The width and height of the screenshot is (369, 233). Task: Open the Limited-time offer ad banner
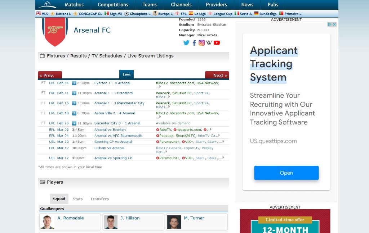[x=285, y=221]
